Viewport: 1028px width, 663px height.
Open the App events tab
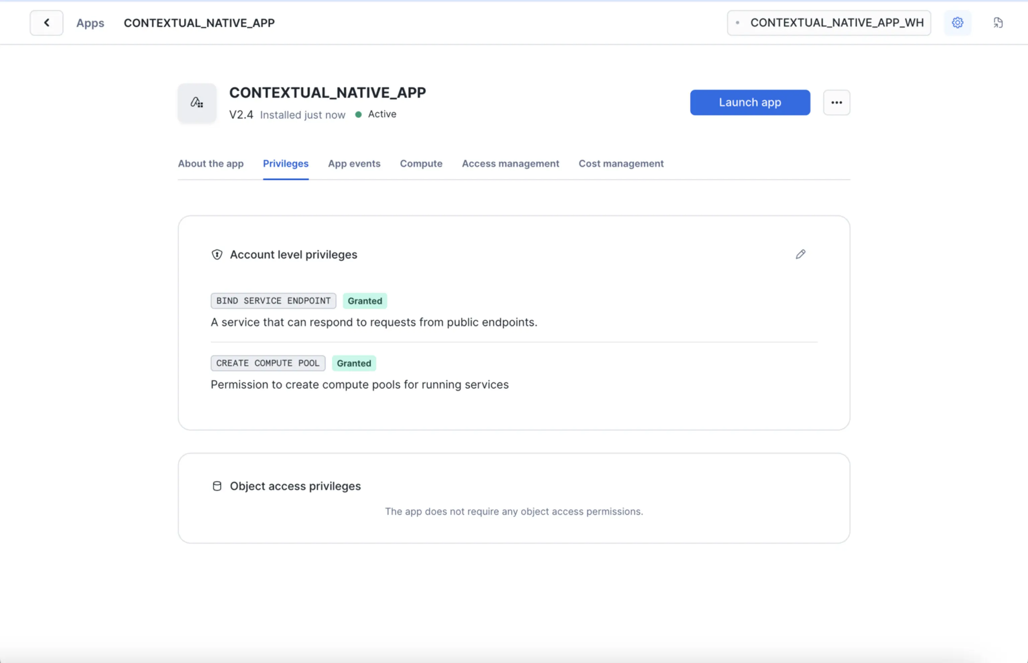click(x=354, y=164)
